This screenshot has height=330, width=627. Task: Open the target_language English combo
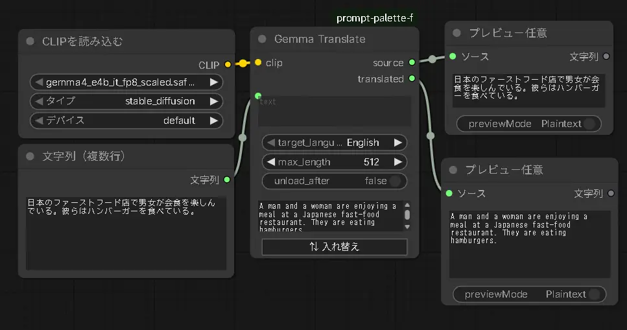pyautogui.click(x=335, y=143)
